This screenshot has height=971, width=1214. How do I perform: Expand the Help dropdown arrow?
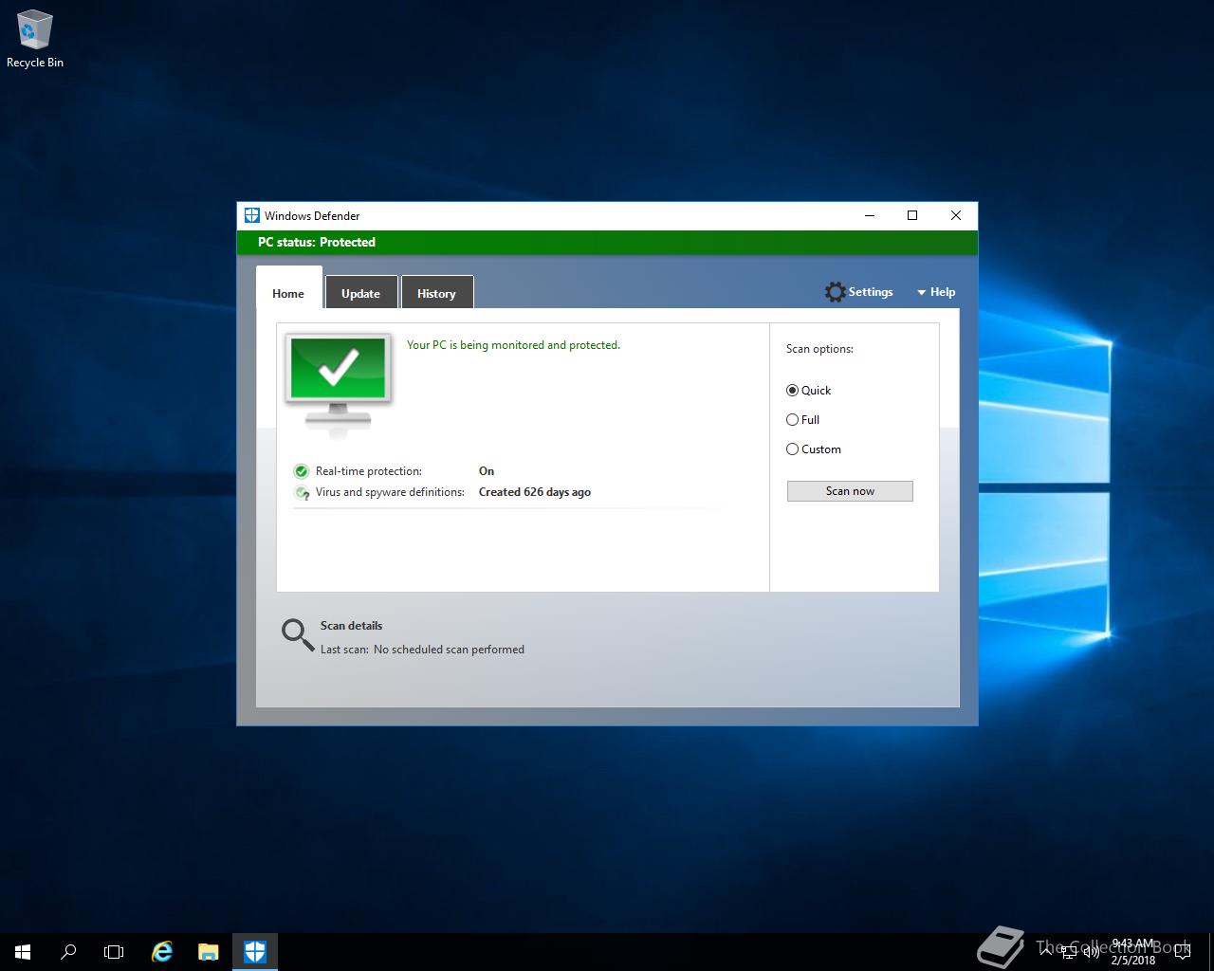[921, 293]
